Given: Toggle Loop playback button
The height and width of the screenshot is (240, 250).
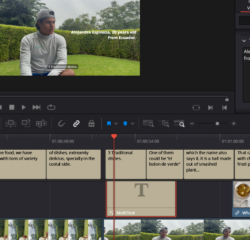Looking at the screenshot, I should (x=51, y=107).
